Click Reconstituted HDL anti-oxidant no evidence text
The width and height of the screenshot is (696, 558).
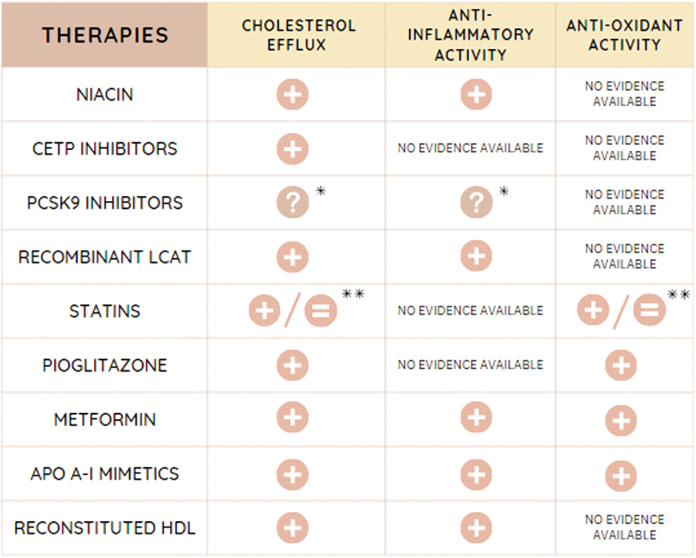pyautogui.click(x=625, y=527)
